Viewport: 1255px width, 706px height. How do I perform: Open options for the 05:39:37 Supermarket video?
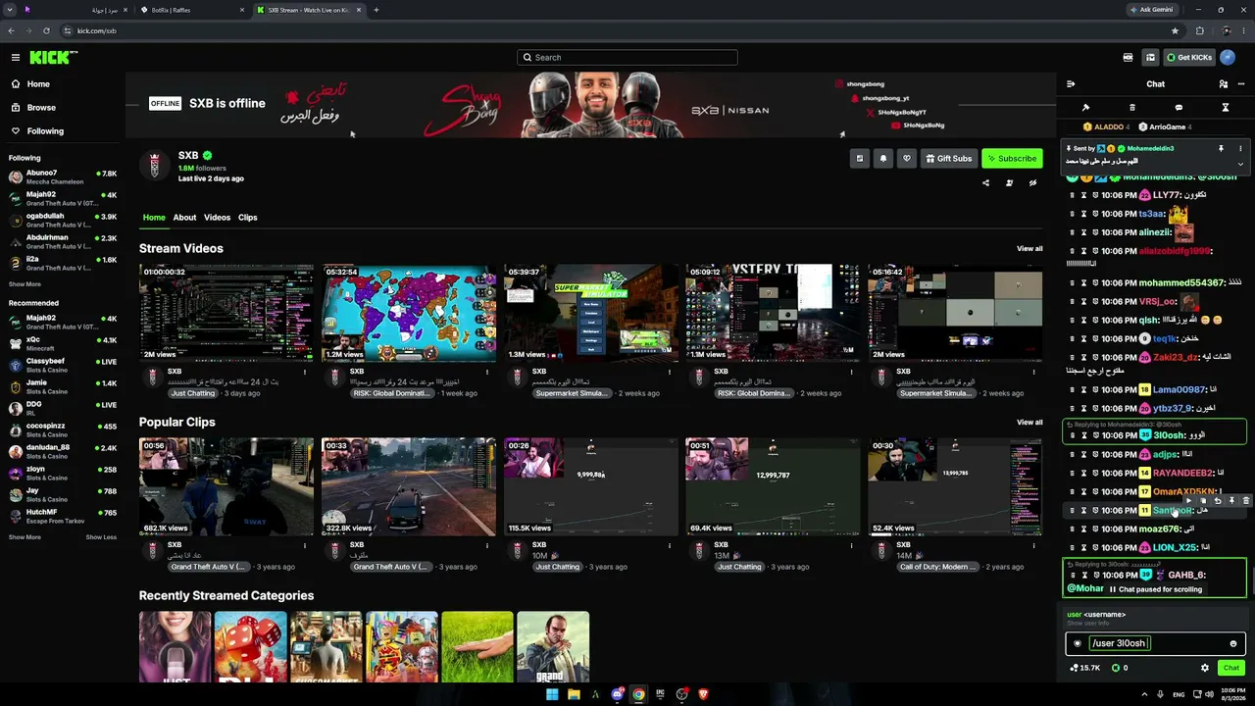(x=669, y=372)
